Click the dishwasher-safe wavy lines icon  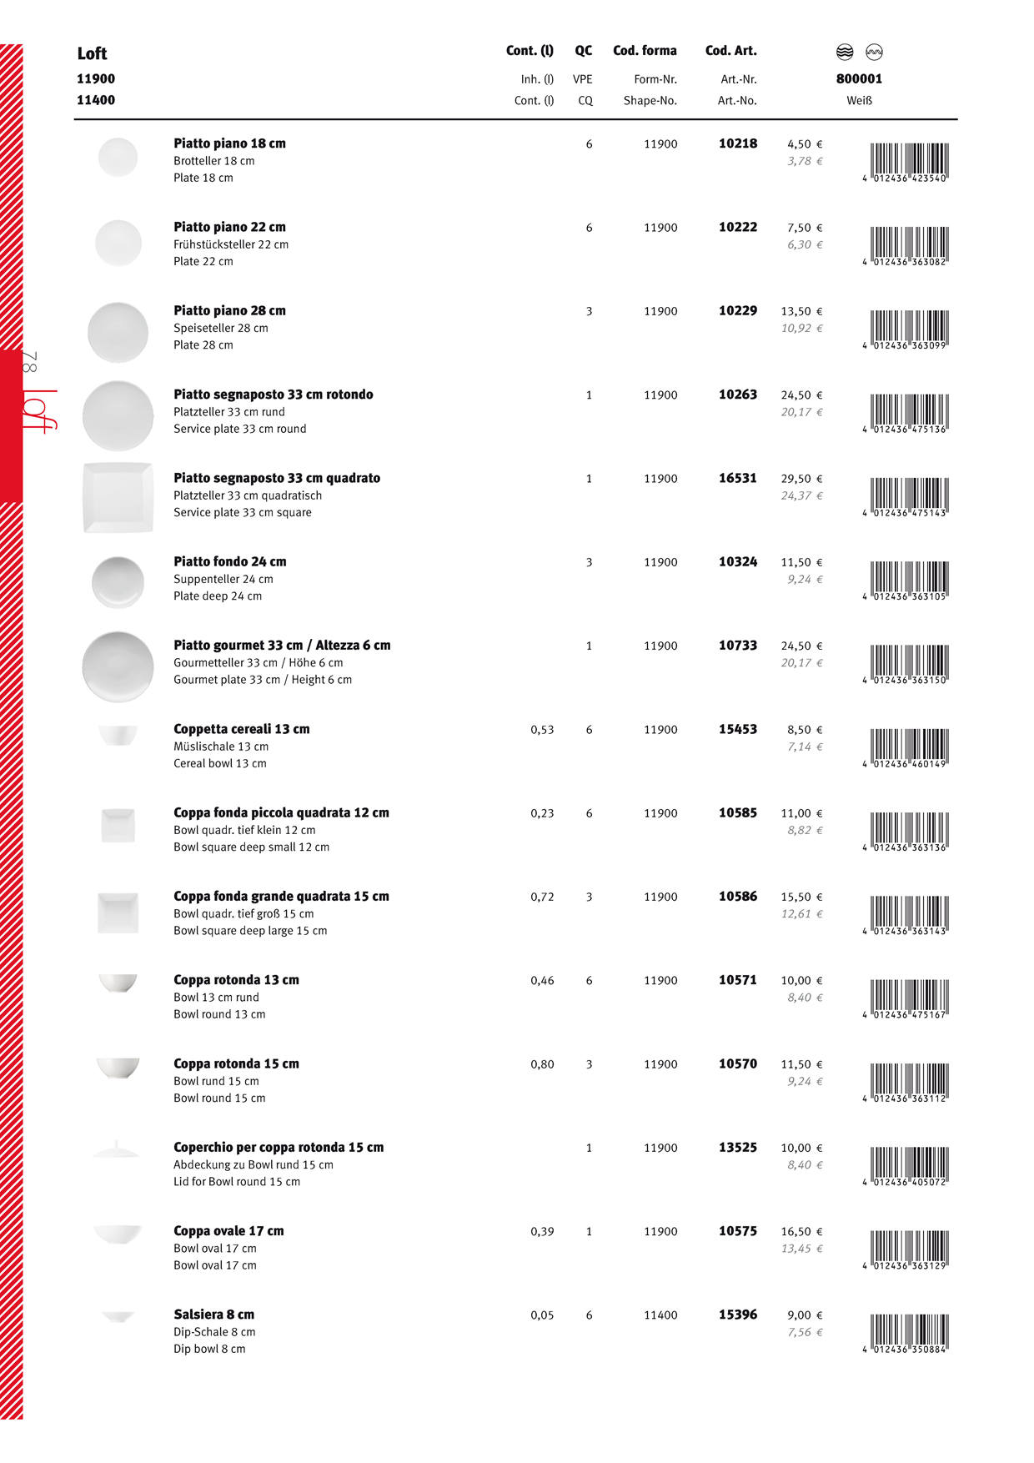click(845, 53)
